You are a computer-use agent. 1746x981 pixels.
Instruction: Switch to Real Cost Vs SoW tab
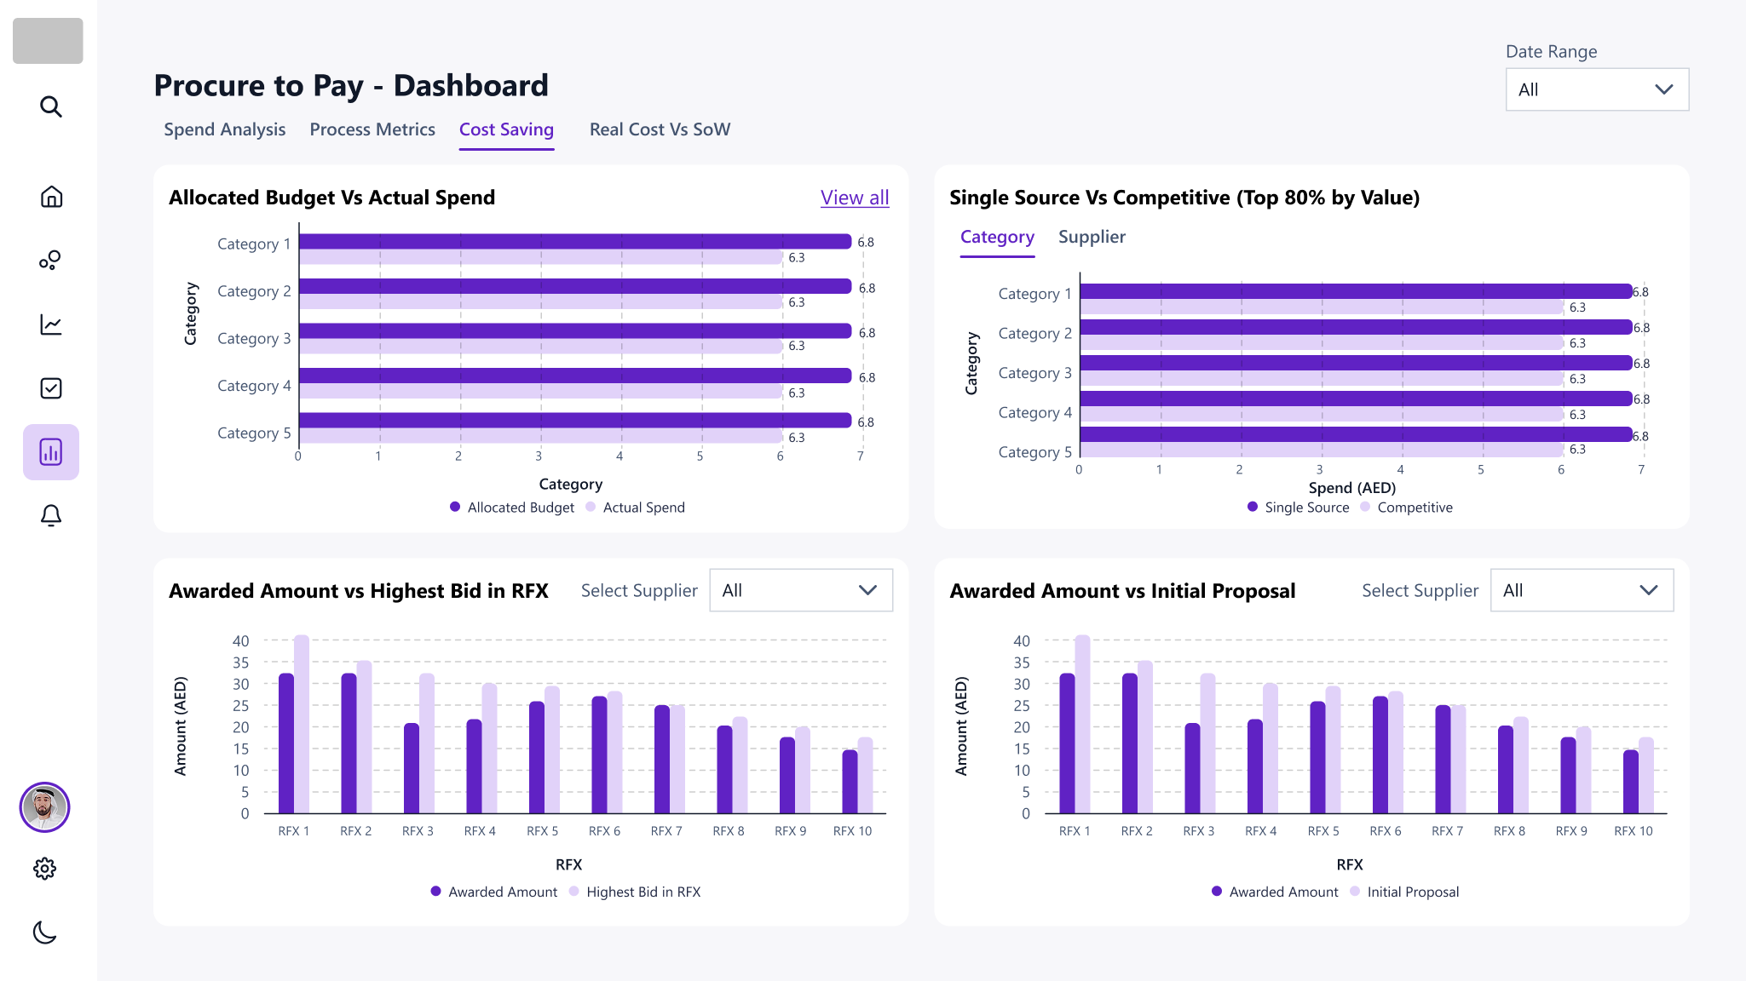point(660,129)
